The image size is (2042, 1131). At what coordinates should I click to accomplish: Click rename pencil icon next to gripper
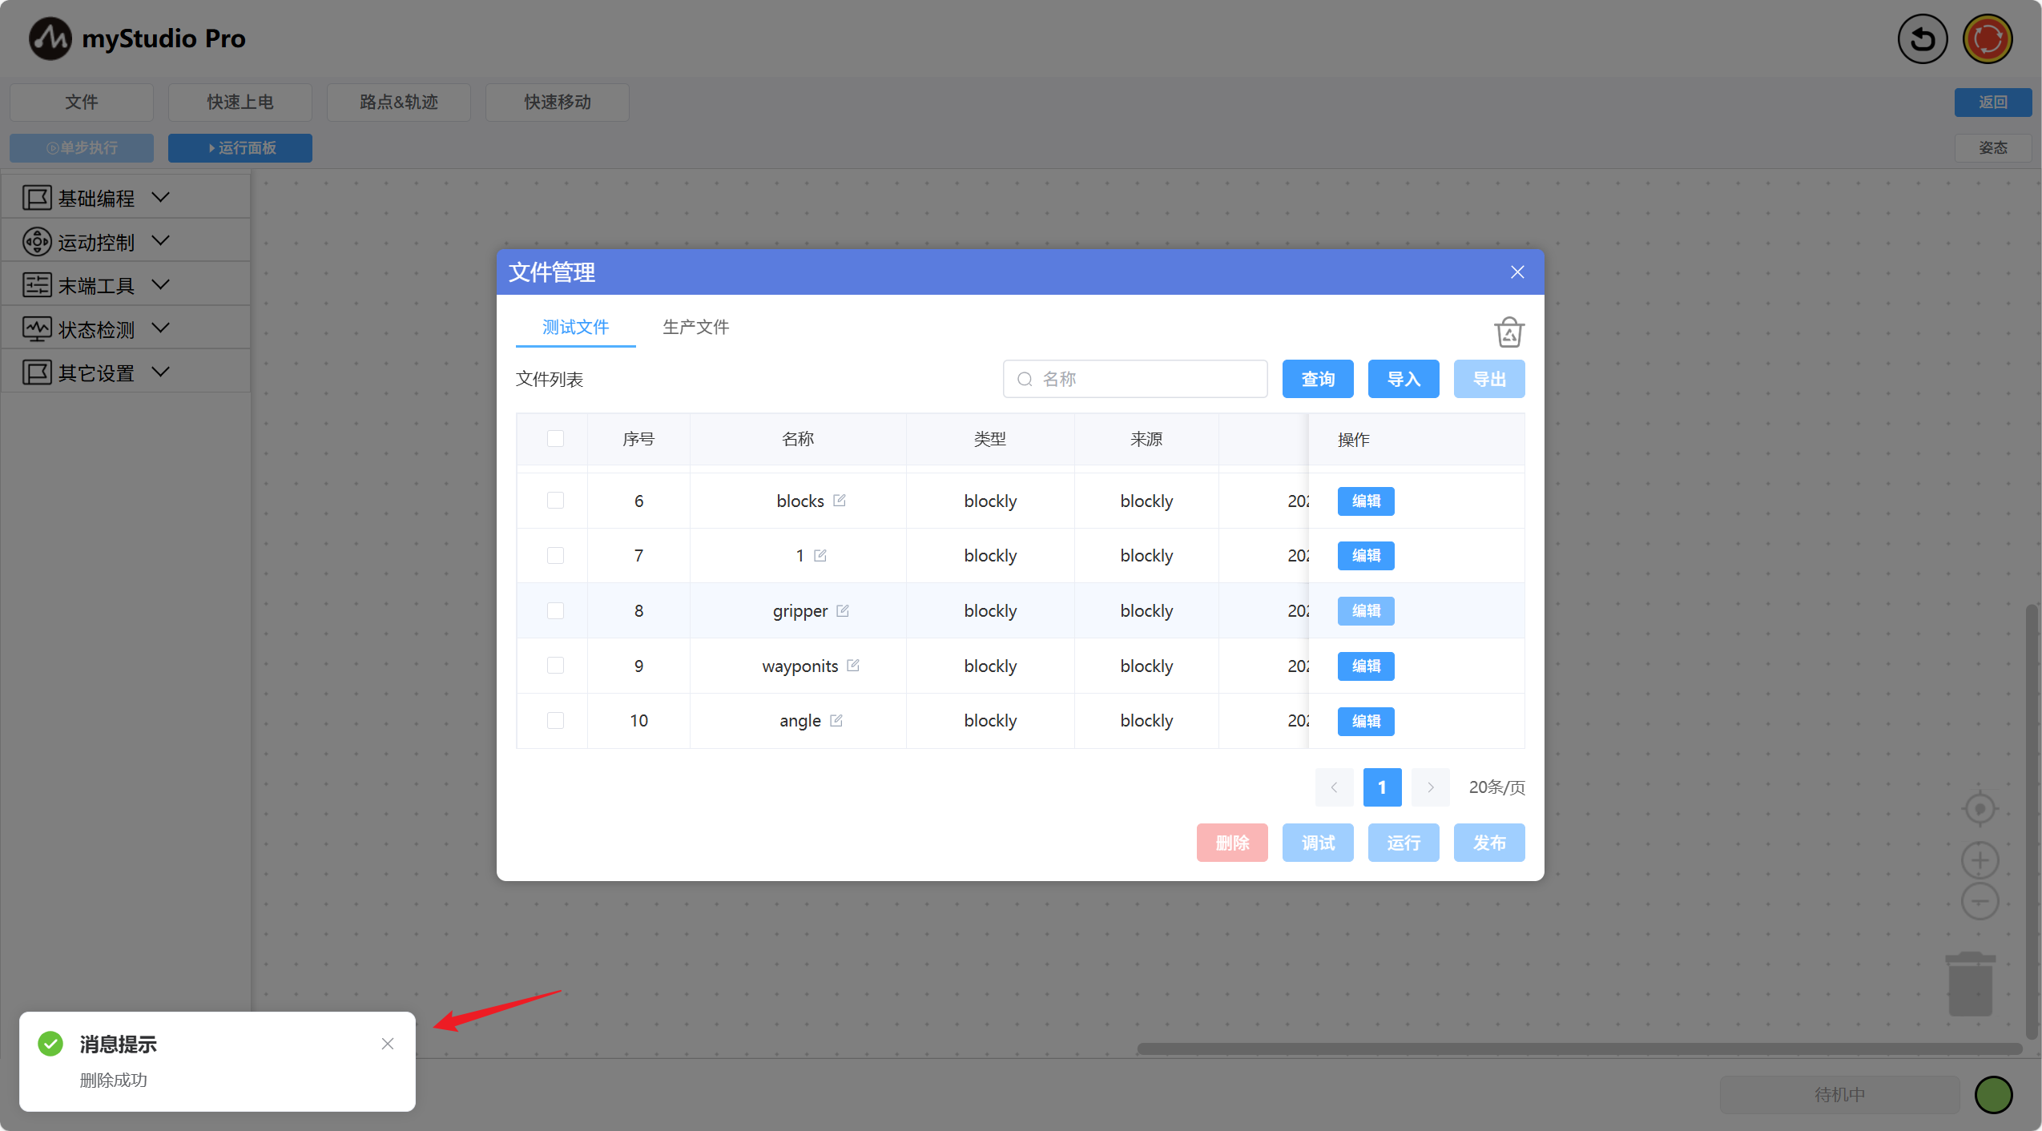[x=843, y=610]
